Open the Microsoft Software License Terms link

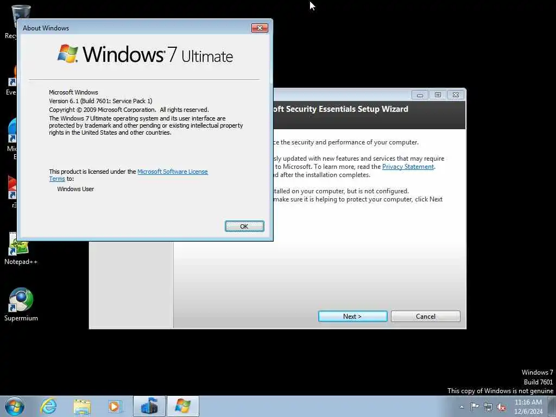[x=172, y=172]
